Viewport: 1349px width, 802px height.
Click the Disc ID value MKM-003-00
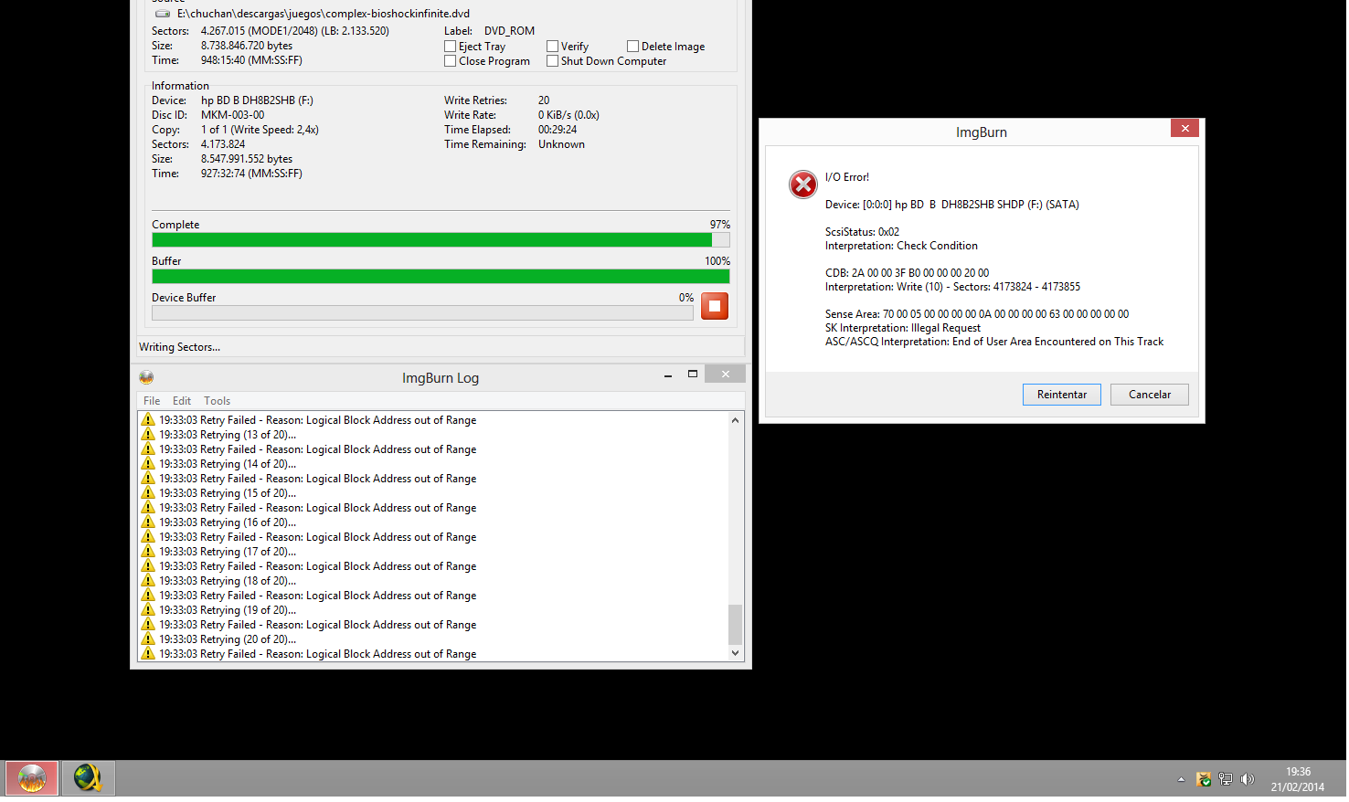pyautogui.click(x=233, y=115)
